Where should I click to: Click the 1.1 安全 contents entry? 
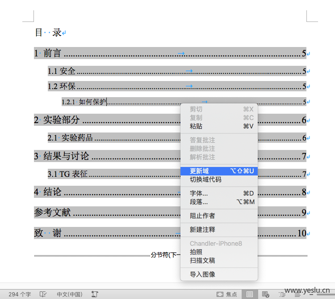[x=177, y=71]
